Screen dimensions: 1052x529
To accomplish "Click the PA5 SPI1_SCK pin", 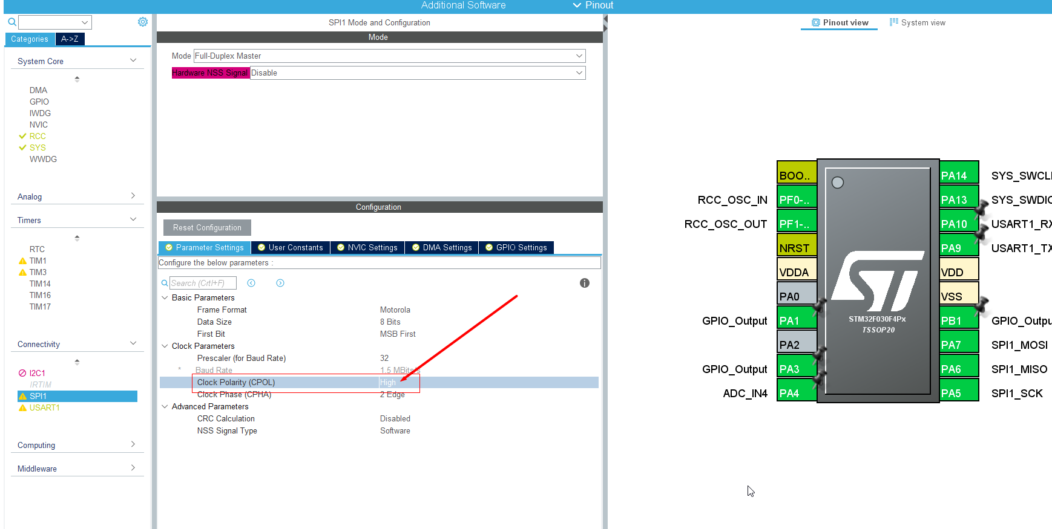I will pos(959,390).
